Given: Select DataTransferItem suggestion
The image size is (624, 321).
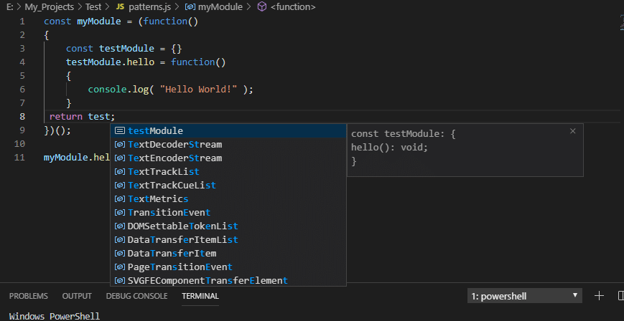Looking at the screenshot, I should click(228, 253).
